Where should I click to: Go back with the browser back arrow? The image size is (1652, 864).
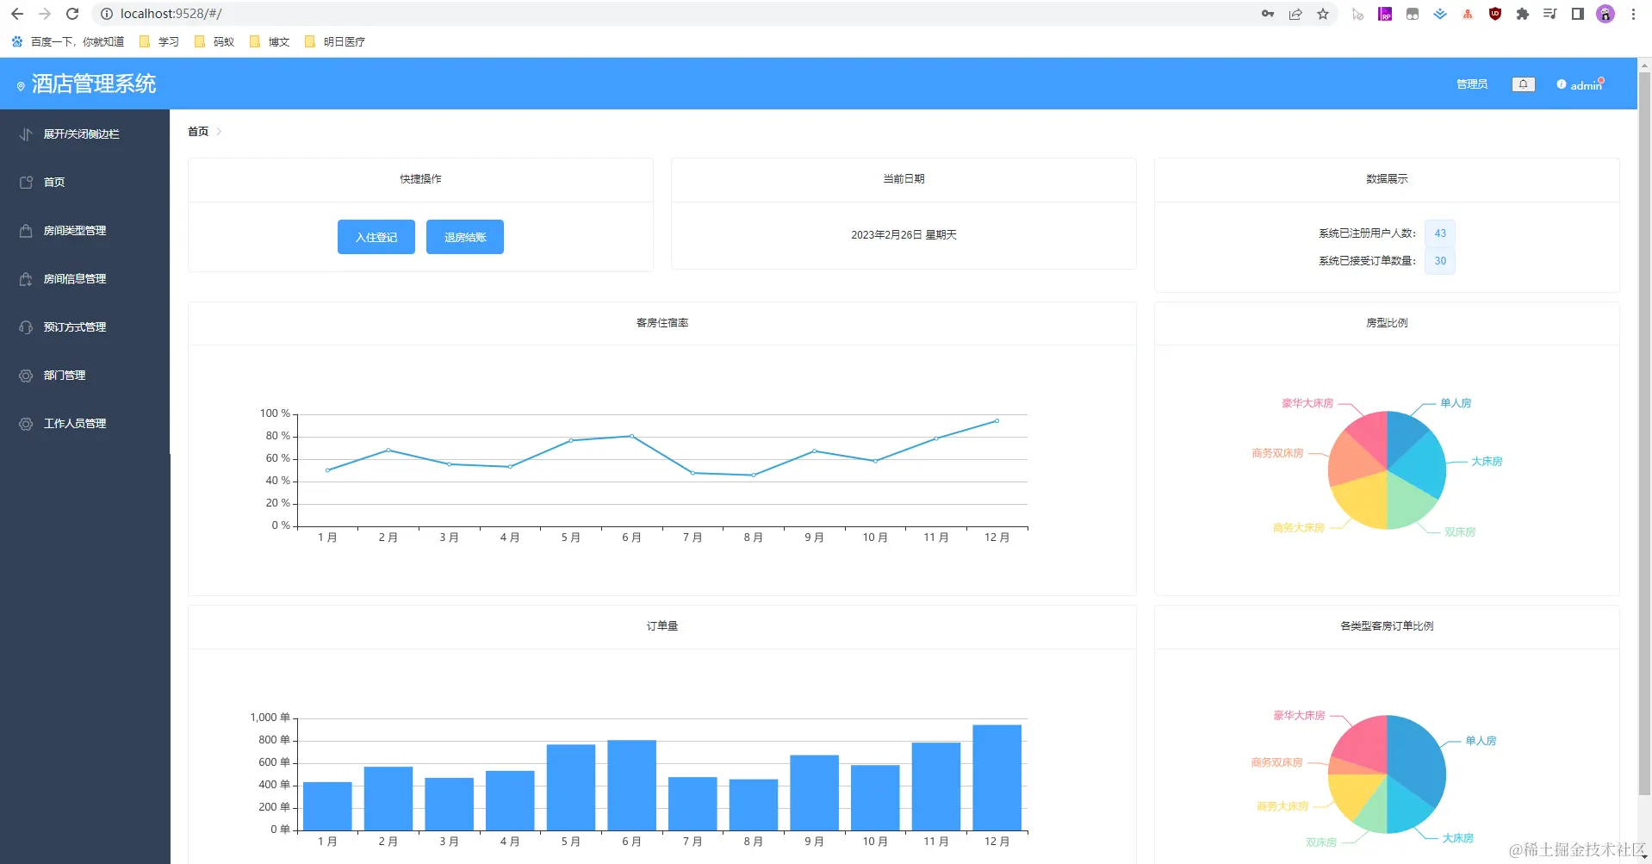(x=17, y=14)
